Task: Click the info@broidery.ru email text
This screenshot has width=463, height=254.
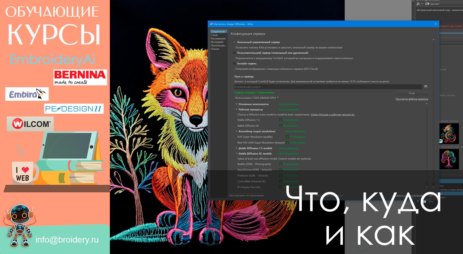Action: [x=67, y=240]
